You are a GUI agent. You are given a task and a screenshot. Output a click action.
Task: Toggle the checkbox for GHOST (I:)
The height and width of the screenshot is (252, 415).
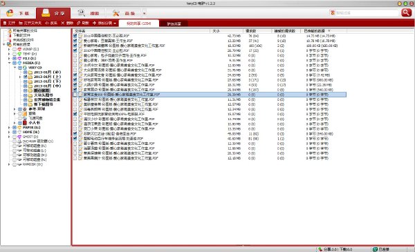point(15,137)
